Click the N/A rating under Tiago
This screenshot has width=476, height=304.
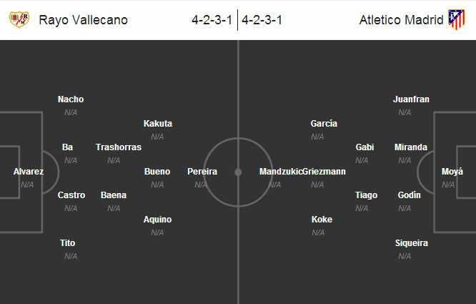click(362, 208)
